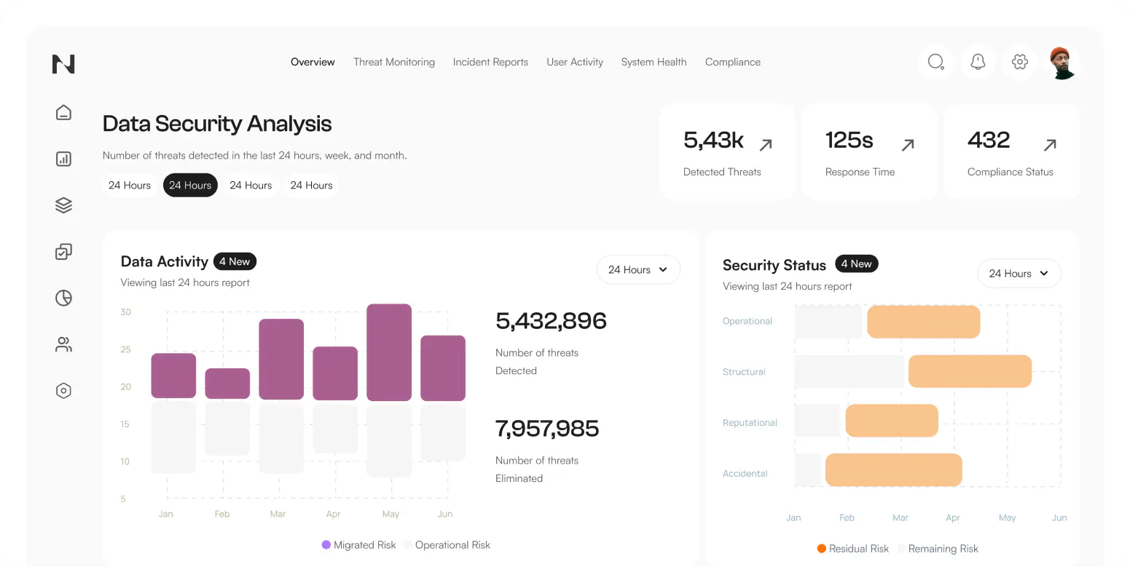Image resolution: width=1130 pixels, height=567 pixels.
Task: Open the Detected Threats card arrow
Action: pos(766,145)
